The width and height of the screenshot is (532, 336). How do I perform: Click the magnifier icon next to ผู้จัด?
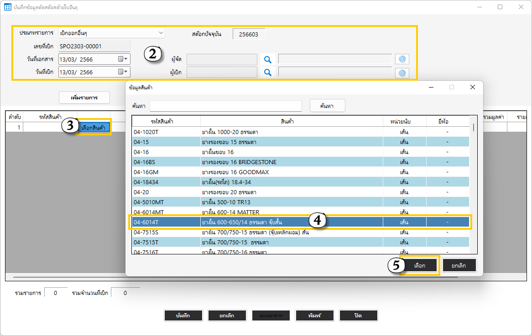268,59
